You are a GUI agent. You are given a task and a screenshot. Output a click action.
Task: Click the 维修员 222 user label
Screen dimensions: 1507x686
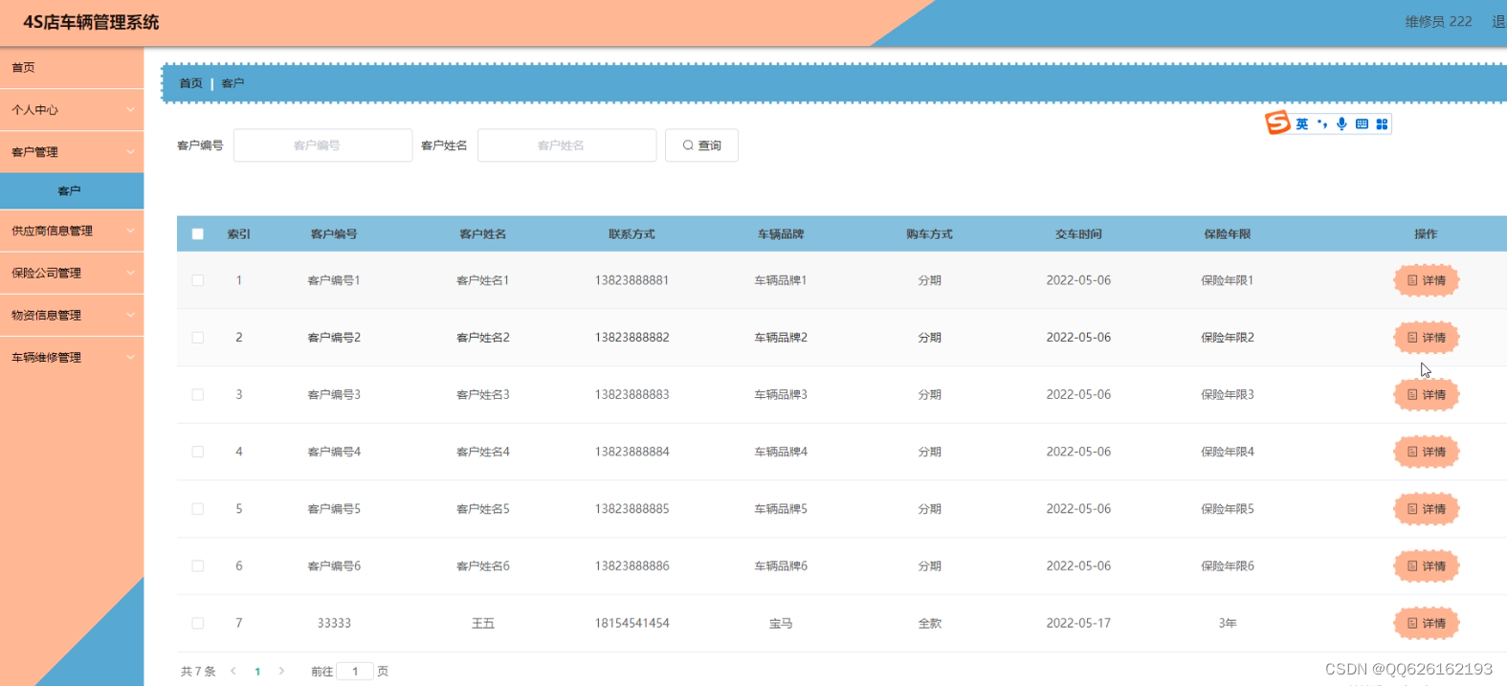1438,21
